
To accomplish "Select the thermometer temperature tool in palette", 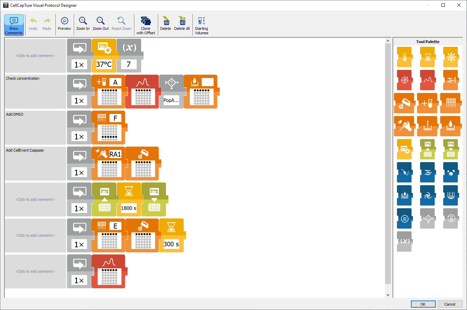I will click(x=404, y=57).
